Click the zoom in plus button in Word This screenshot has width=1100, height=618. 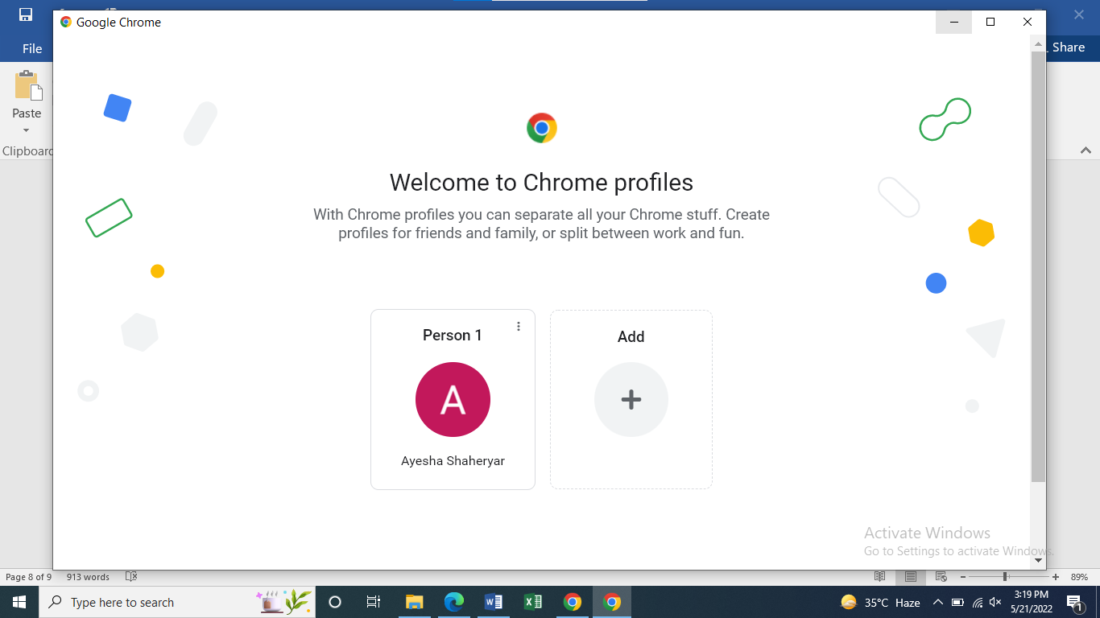click(x=1056, y=577)
